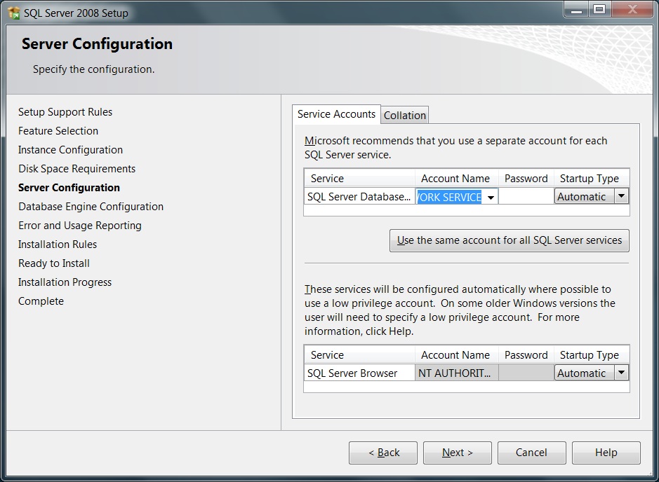Select the SQL Server Database service cell
The width and height of the screenshot is (659, 482).
(359, 197)
